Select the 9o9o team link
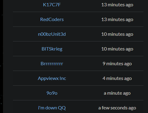Viewport: 148px width, 113px height. pos(52,93)
